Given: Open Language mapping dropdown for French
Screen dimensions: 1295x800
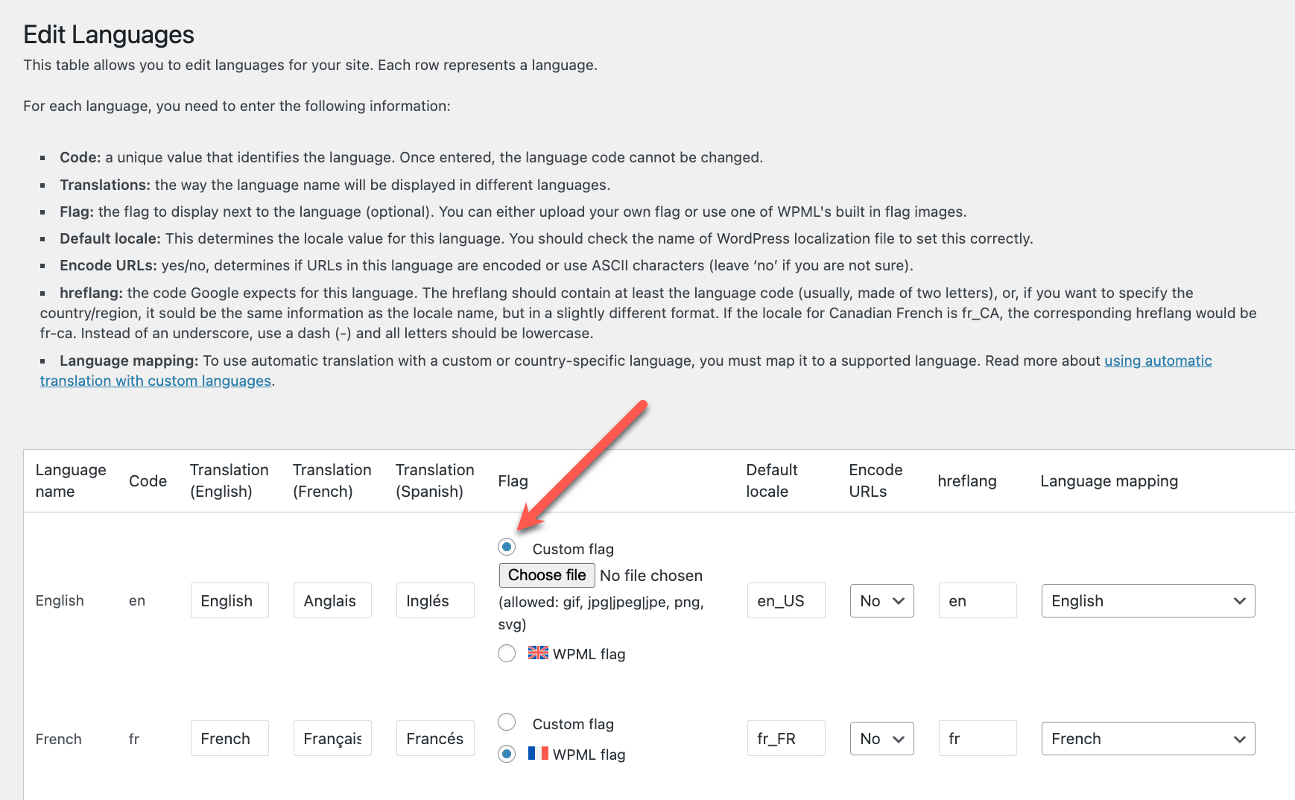Looking at the screenshot, I should (x=1147, y=738).
